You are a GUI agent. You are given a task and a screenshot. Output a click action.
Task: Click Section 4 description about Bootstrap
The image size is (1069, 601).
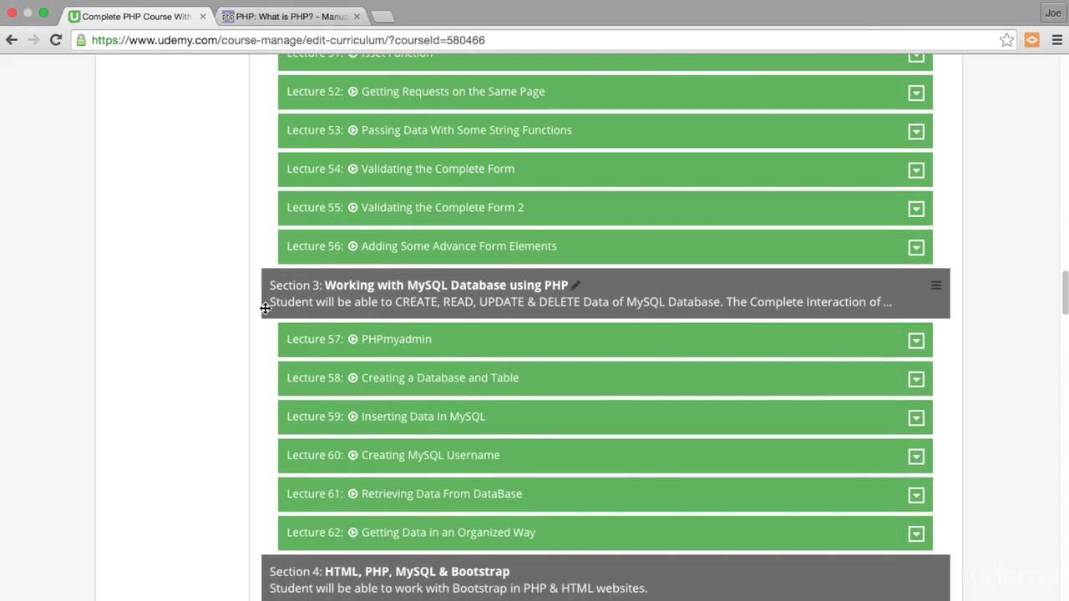[x=459, y=588]
